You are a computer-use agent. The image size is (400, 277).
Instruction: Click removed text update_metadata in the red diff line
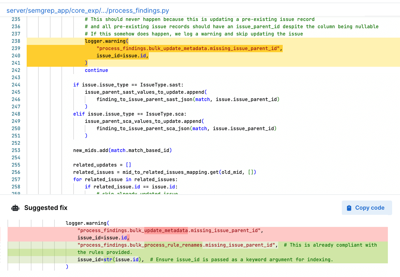tap(166, 230)
